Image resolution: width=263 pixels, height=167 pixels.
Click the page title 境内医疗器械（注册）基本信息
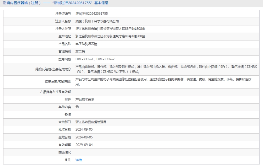coord(57,3)
